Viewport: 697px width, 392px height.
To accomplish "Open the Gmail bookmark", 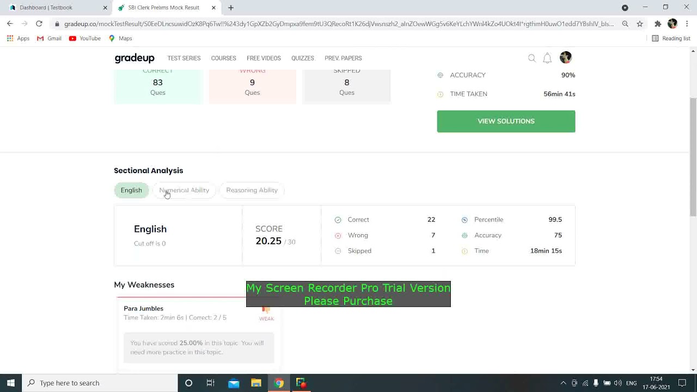I will pyautogui.click(x=49, y=38).
